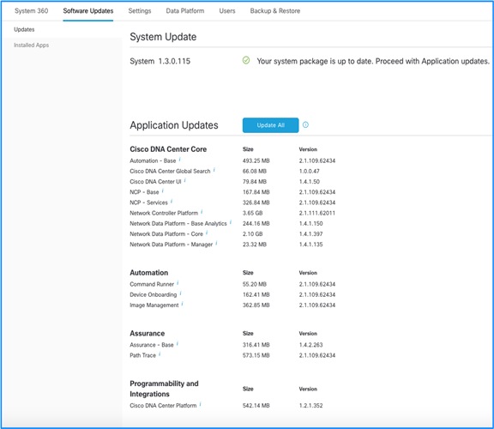Click the Assurance section heading
Viewport: 494px width, 429px height.
148,334
